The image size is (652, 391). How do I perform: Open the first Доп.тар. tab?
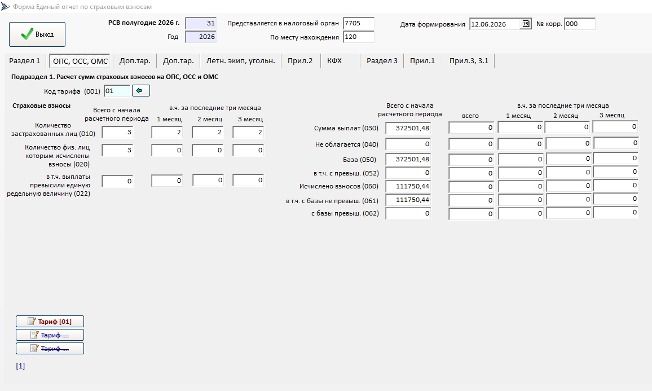point(135,61)
